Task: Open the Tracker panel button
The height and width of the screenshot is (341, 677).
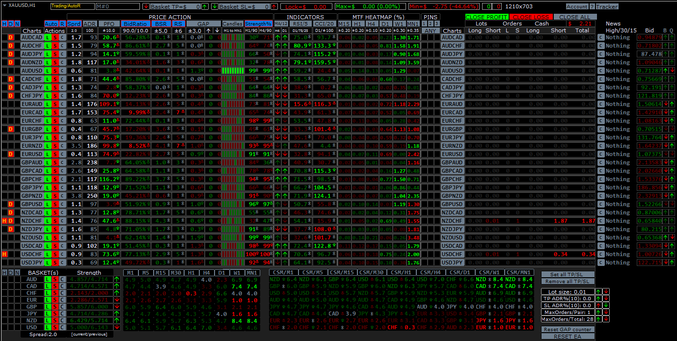Action: point(607,7)
